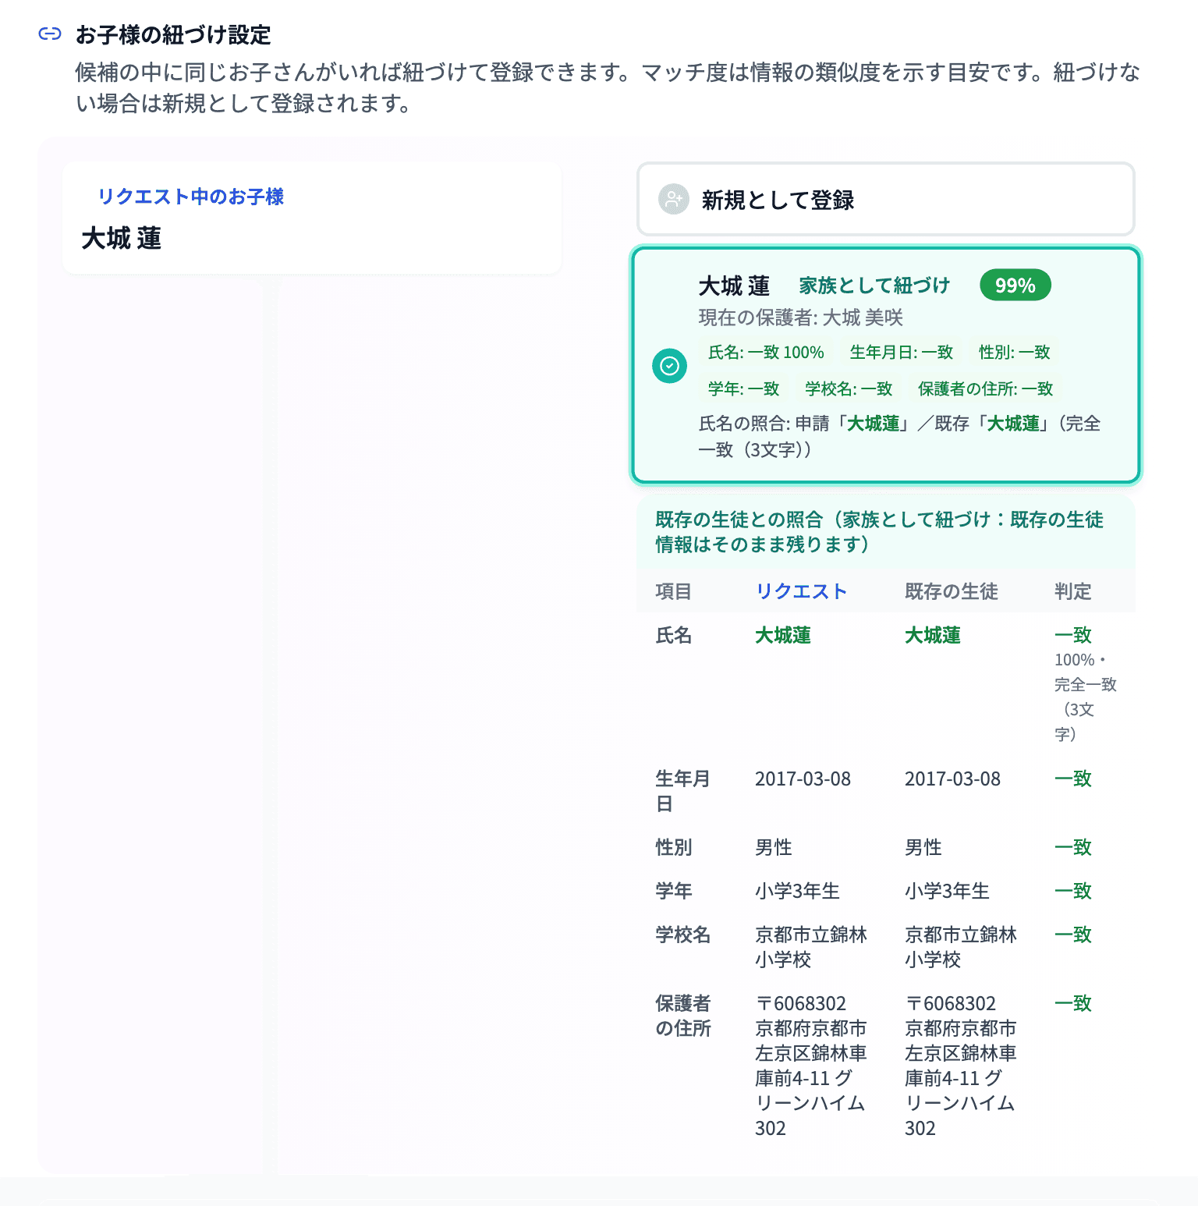The width and height of the screenshot is (1198, 1206).
Task: Click 現在の保護者: 大城 美咲 text
Action: click(x=800, y=317)
